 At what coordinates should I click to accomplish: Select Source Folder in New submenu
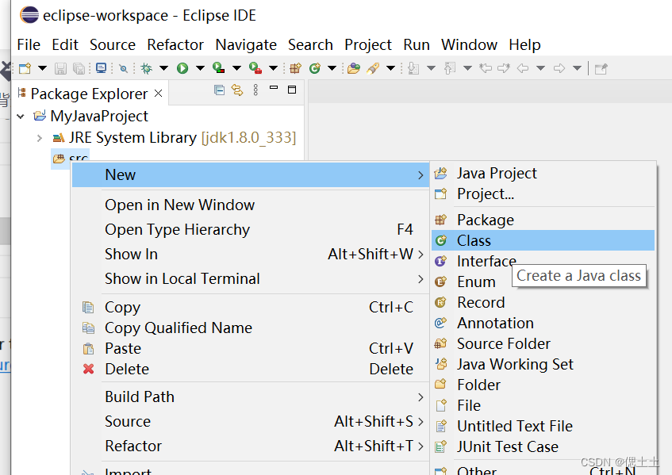[x=543, y=343]
